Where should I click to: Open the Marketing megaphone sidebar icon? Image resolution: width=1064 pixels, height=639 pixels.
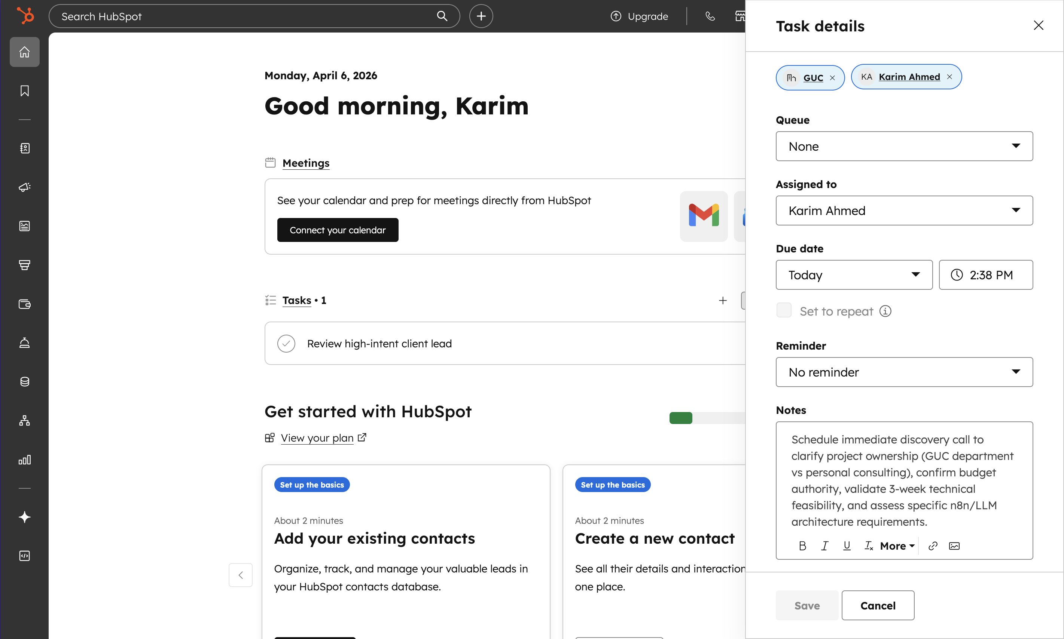pyautogui.click(x=25, y=187)
